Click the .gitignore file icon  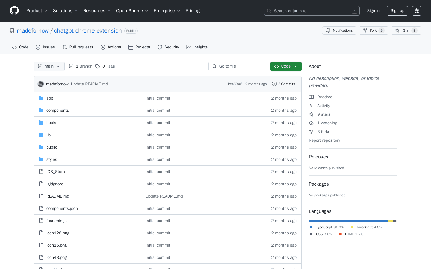tap(41, 184)
